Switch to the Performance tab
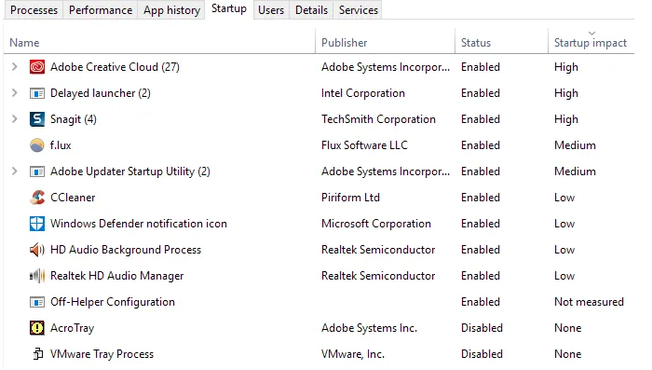Viewport: 652px width, 370px height. tap(101, 10)
